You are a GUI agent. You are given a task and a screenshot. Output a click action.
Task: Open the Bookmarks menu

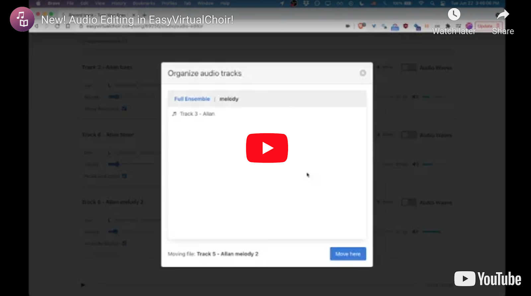[144, 3]
